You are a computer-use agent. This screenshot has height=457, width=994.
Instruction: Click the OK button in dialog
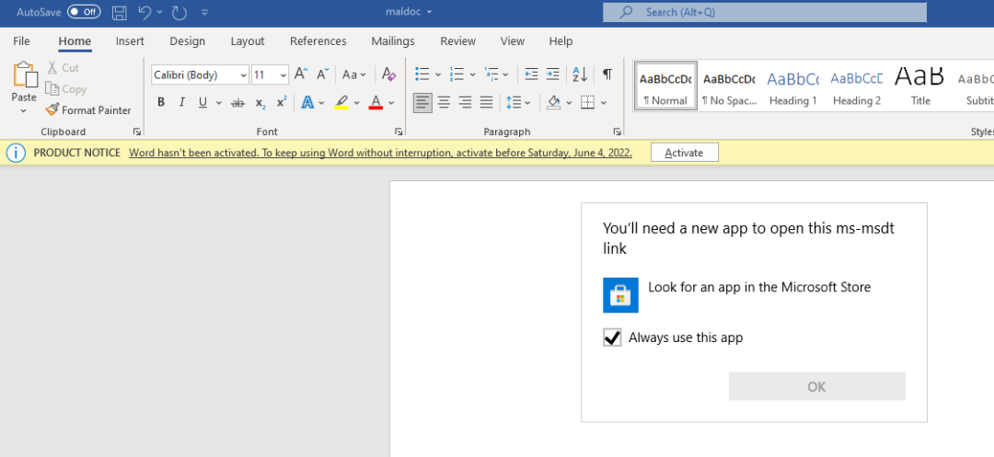(x=816, y=386)
